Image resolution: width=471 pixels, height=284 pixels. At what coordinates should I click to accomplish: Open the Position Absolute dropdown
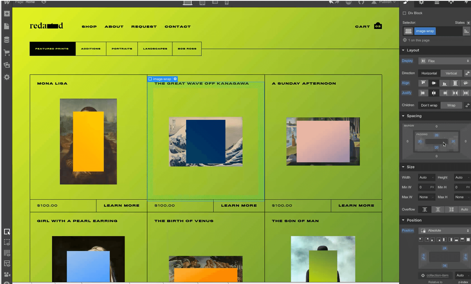tap(444, 231)
